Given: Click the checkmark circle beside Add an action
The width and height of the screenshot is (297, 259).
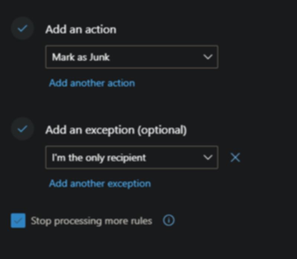Looking at the screenshot, I should (x=23, y=29).
